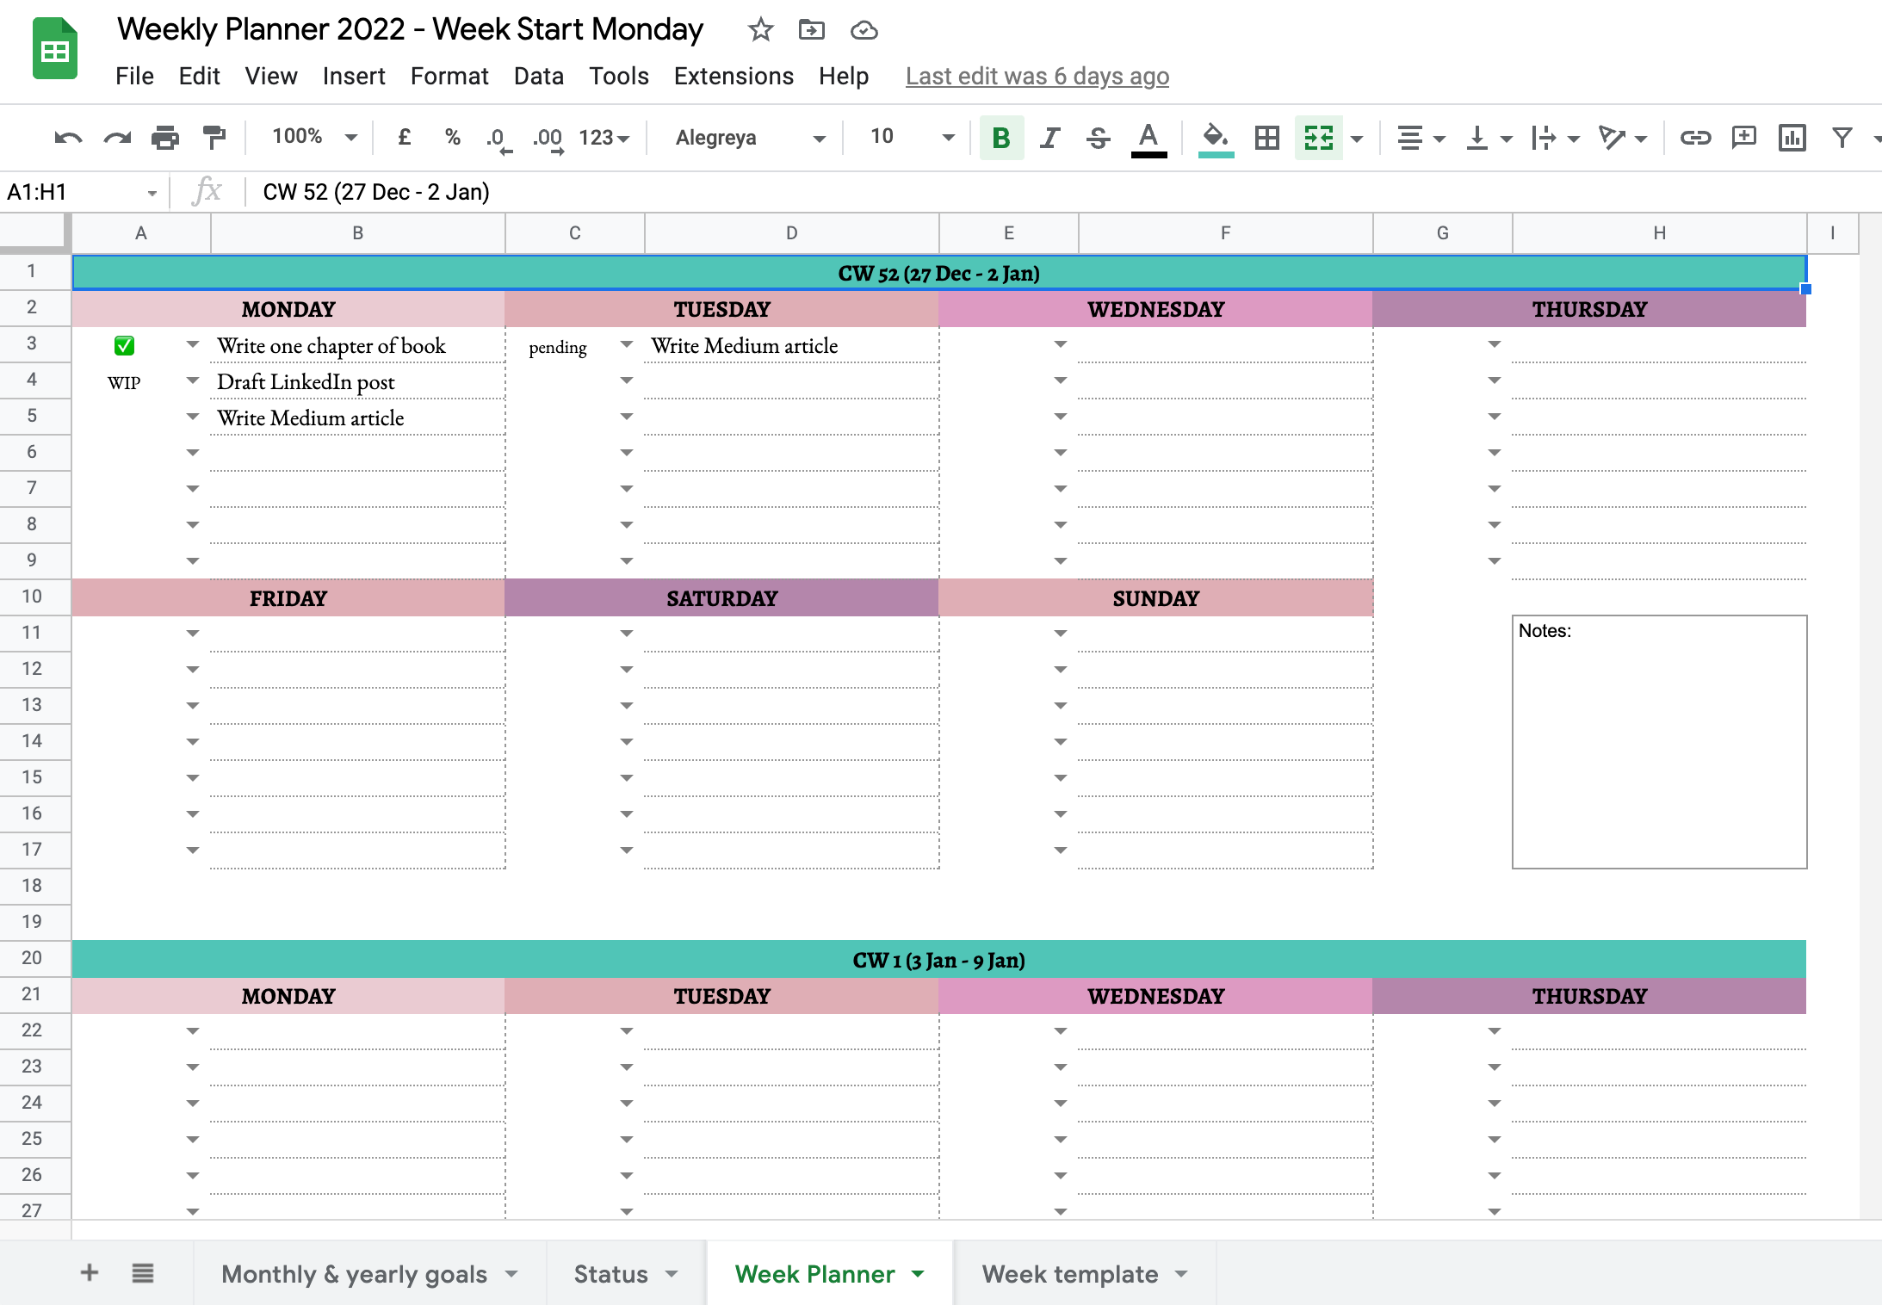Open Last edit was 6 days ago
This screenshot has height=1305, width=1882.
tap(1037, 77)
